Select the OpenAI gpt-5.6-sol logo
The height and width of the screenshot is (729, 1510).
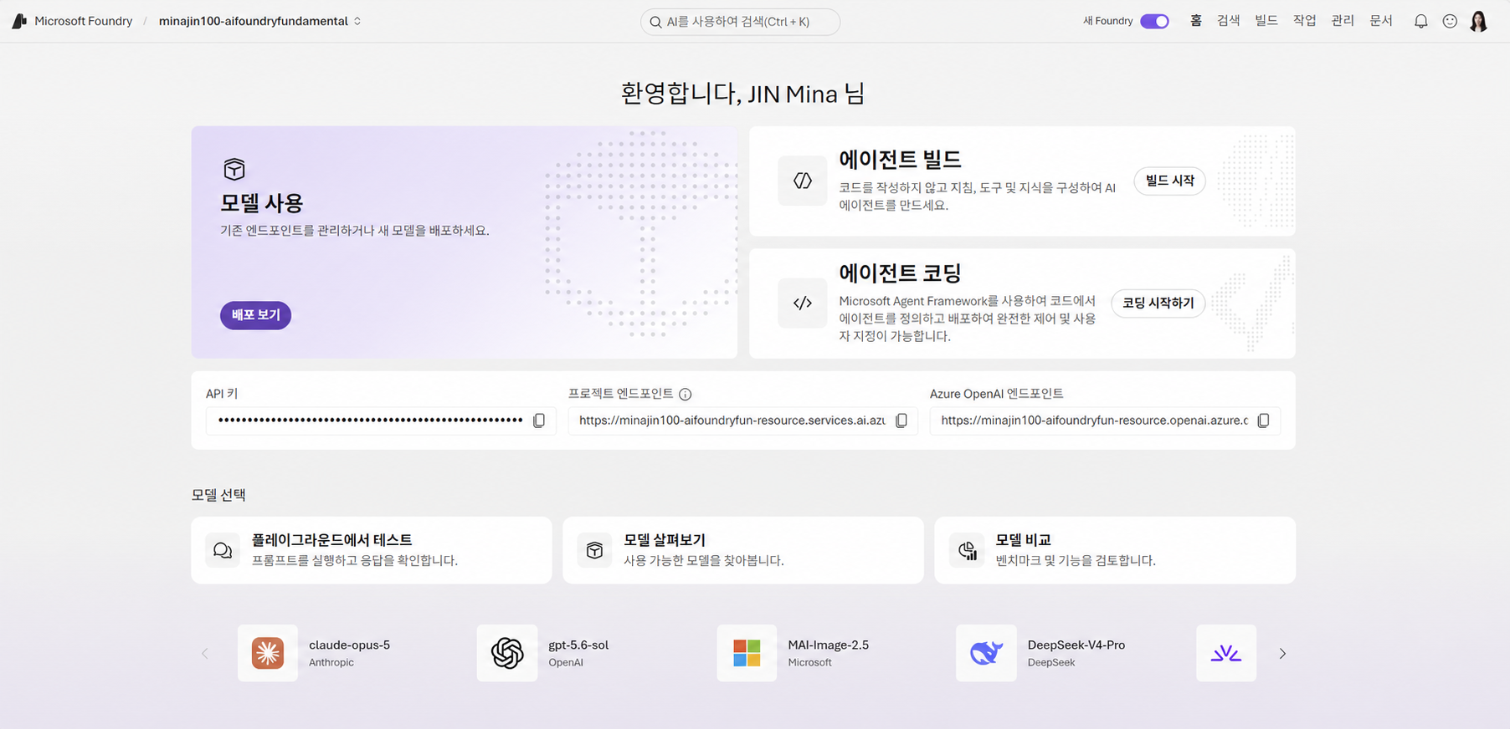pyautogui.click(x=507, y=653)
